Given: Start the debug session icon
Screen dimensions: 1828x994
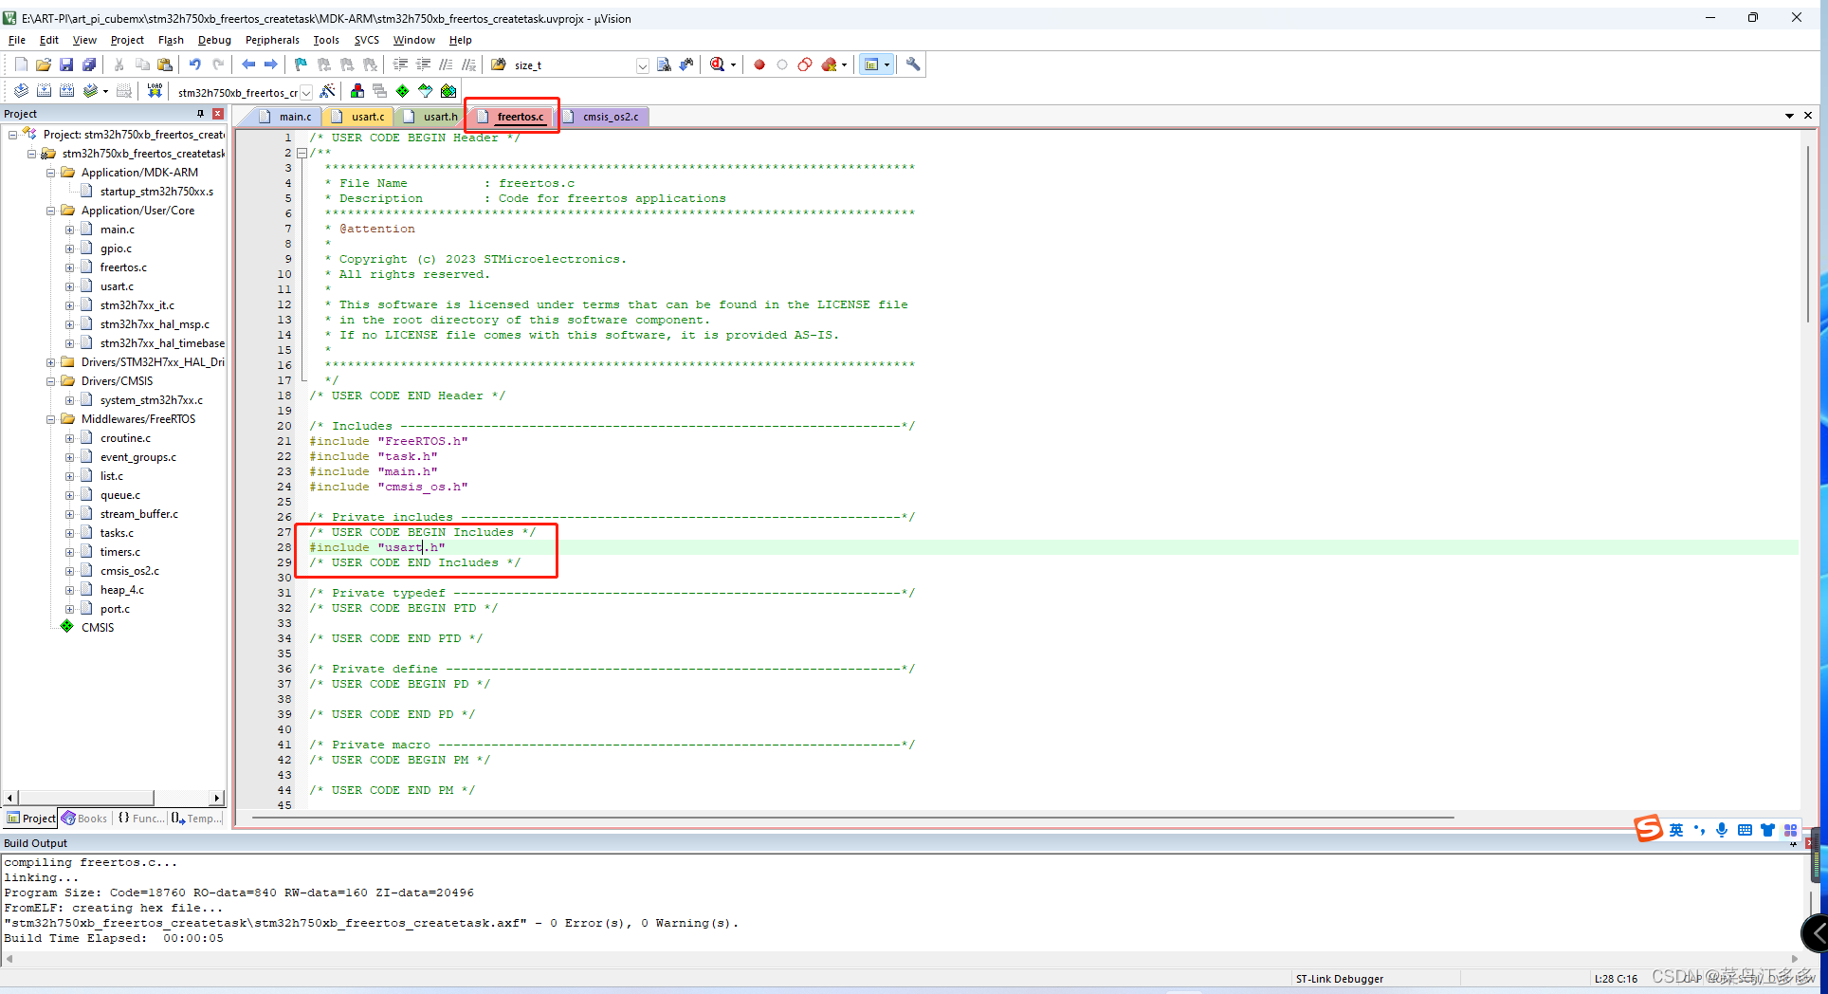Looking at the screenshot, I should pyautogui.click(x=718, y=64).
